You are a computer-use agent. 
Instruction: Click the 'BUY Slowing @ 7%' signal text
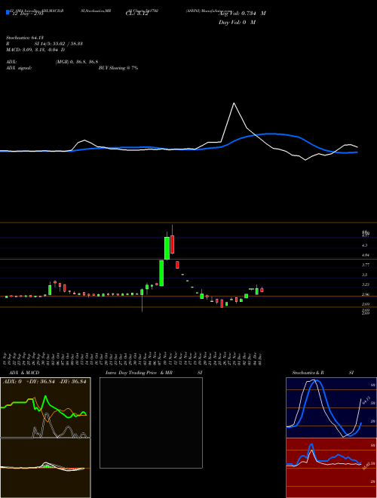tap(118, 68)
